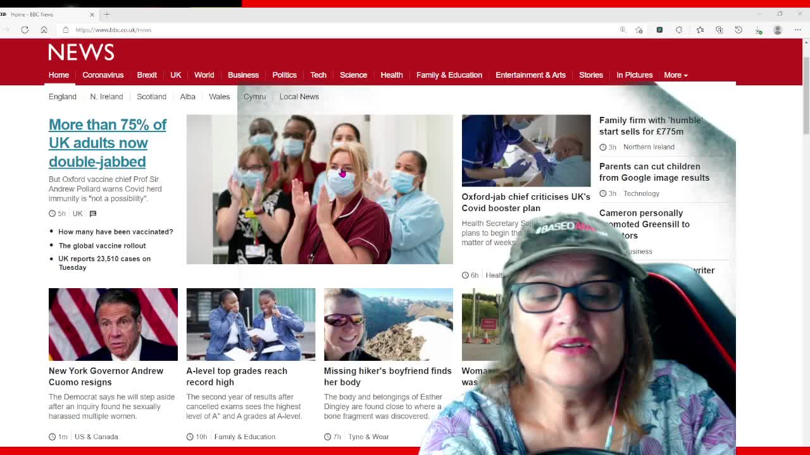The width and height of the screenshot is (810, 455).
Task: Open the Collections icon
Action: click(x=719, y=30)
